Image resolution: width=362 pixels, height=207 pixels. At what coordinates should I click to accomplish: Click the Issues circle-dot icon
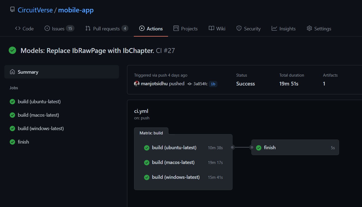click(x=47, y=28)
